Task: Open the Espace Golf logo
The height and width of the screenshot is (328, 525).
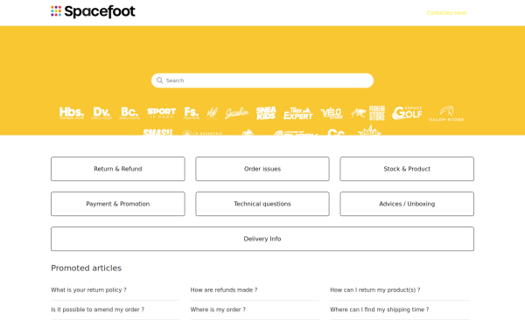Action: [x=407, y=113]
